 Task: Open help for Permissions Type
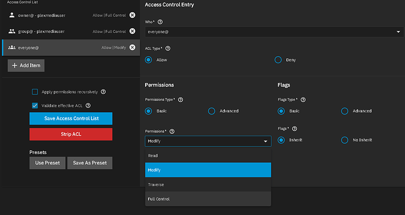click(181, 99)
